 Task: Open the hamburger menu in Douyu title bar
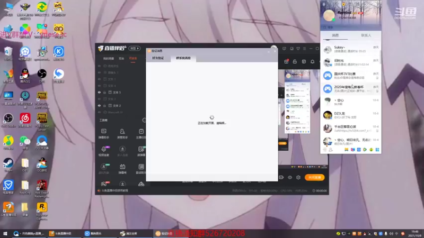(x=304, y=49)
